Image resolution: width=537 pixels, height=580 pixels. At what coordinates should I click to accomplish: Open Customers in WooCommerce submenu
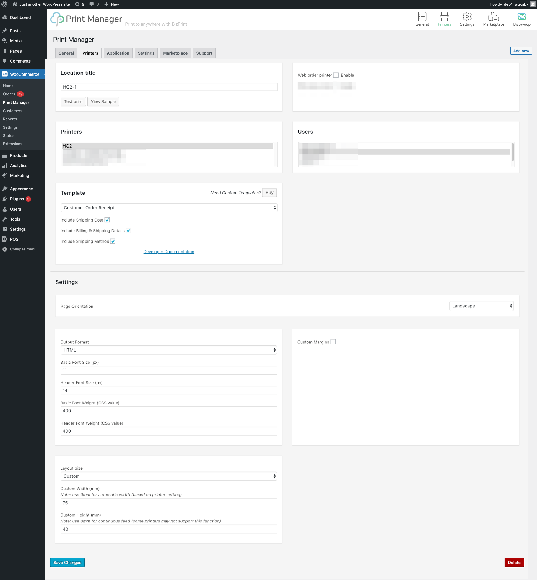click(x=12, y=111)
